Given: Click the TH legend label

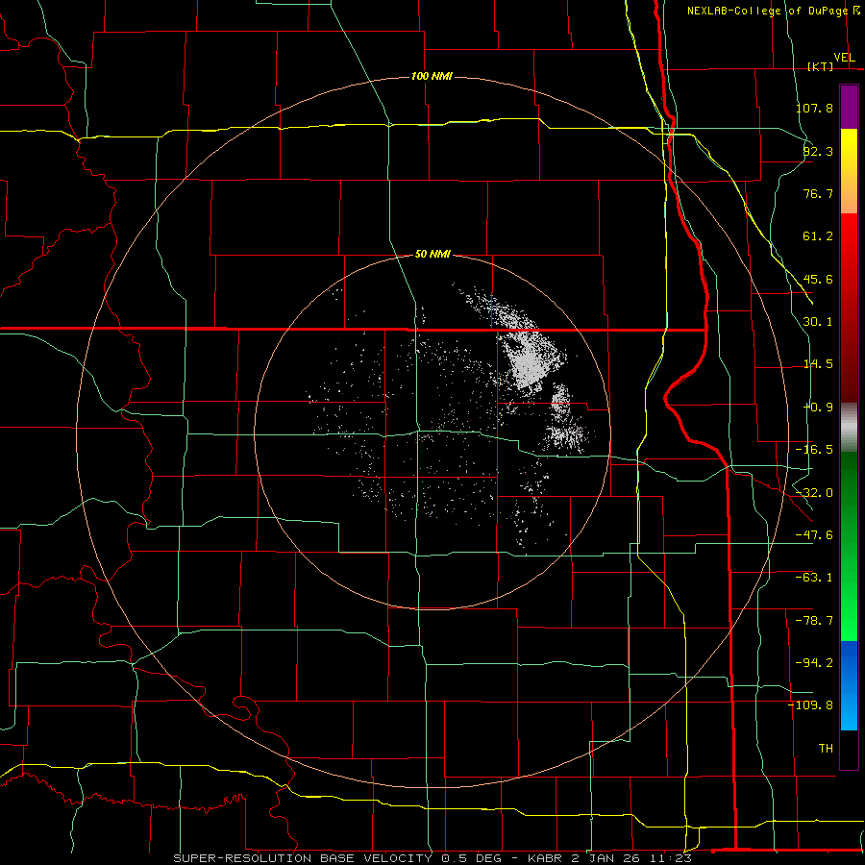Looking at the screenshot, I should coord(826,749).
